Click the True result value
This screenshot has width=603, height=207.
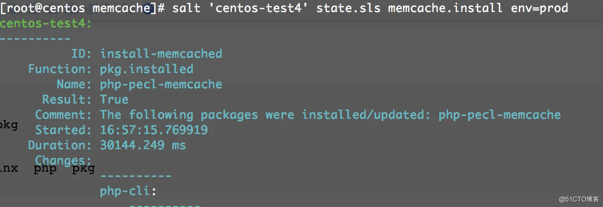tap(114, 100)
